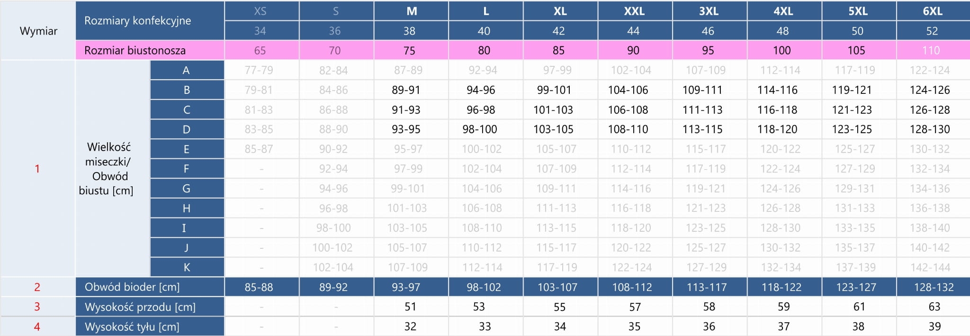Click cup size K row label
Screen dimensions: 970x336
click(x=187, y=267)
